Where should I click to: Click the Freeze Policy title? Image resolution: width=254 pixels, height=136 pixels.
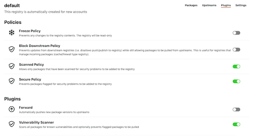coord(30,31)
